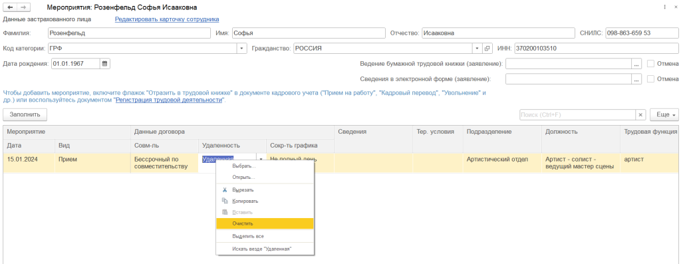Click into the СНИЛС field
Viewport: 681px width, 264px height.
(x=642, y=33)
